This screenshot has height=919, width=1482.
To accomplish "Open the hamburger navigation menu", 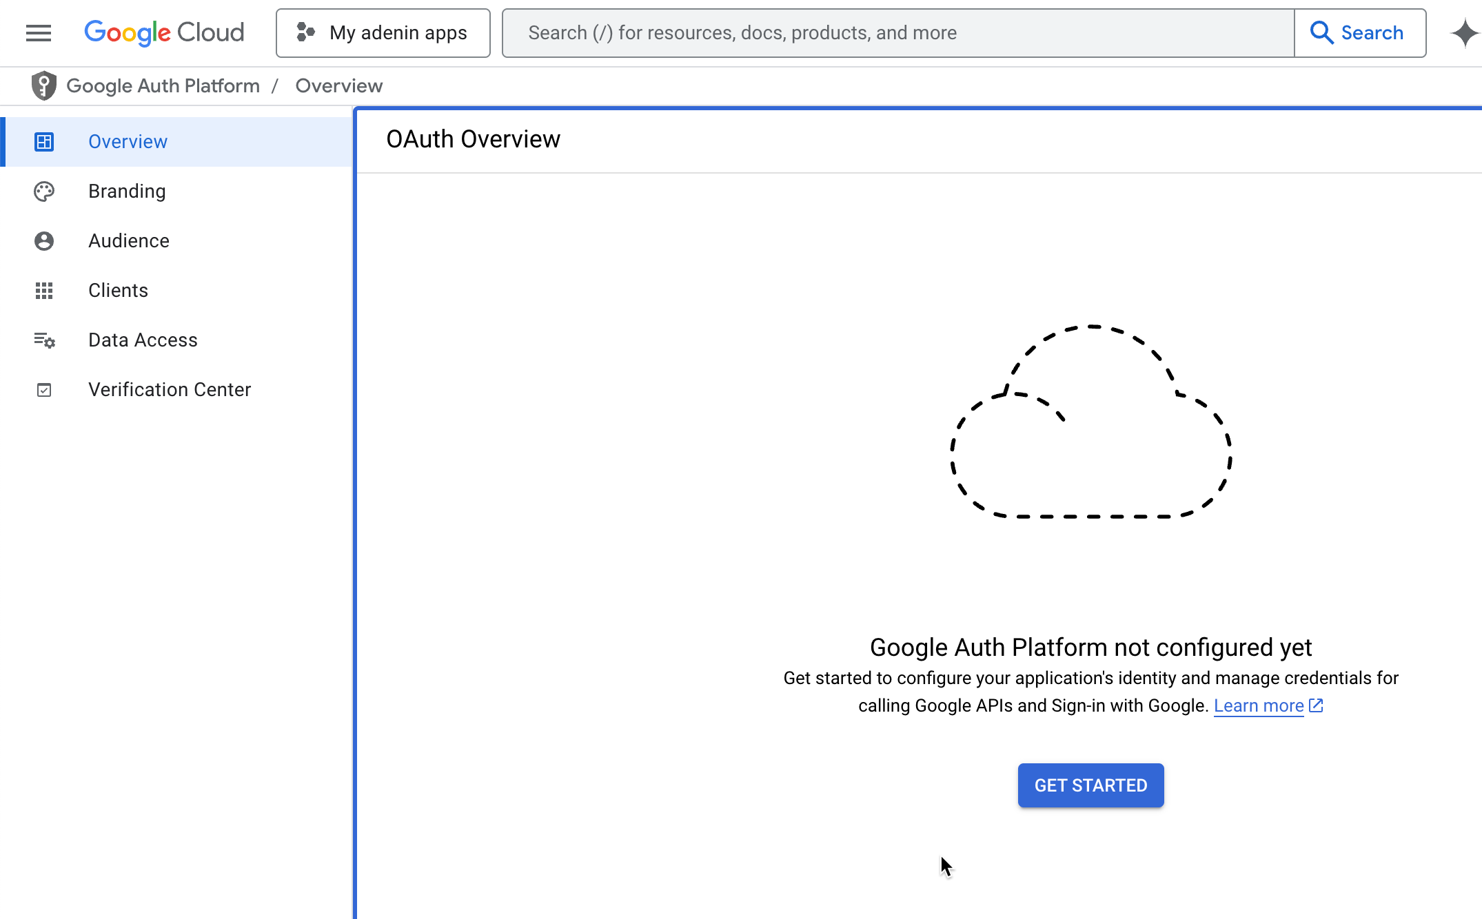I will tap(39, 33).
